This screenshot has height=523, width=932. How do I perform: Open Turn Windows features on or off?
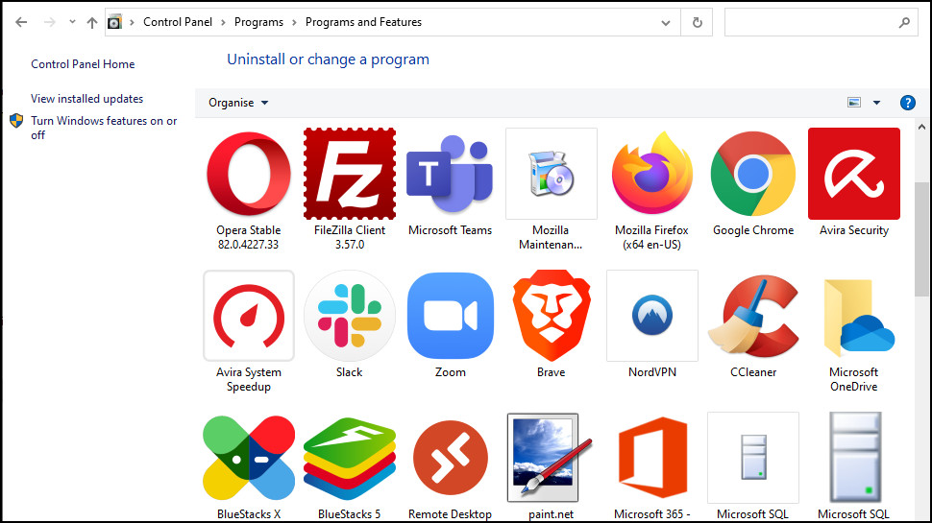pyautogui.click(x=104, y=128)
